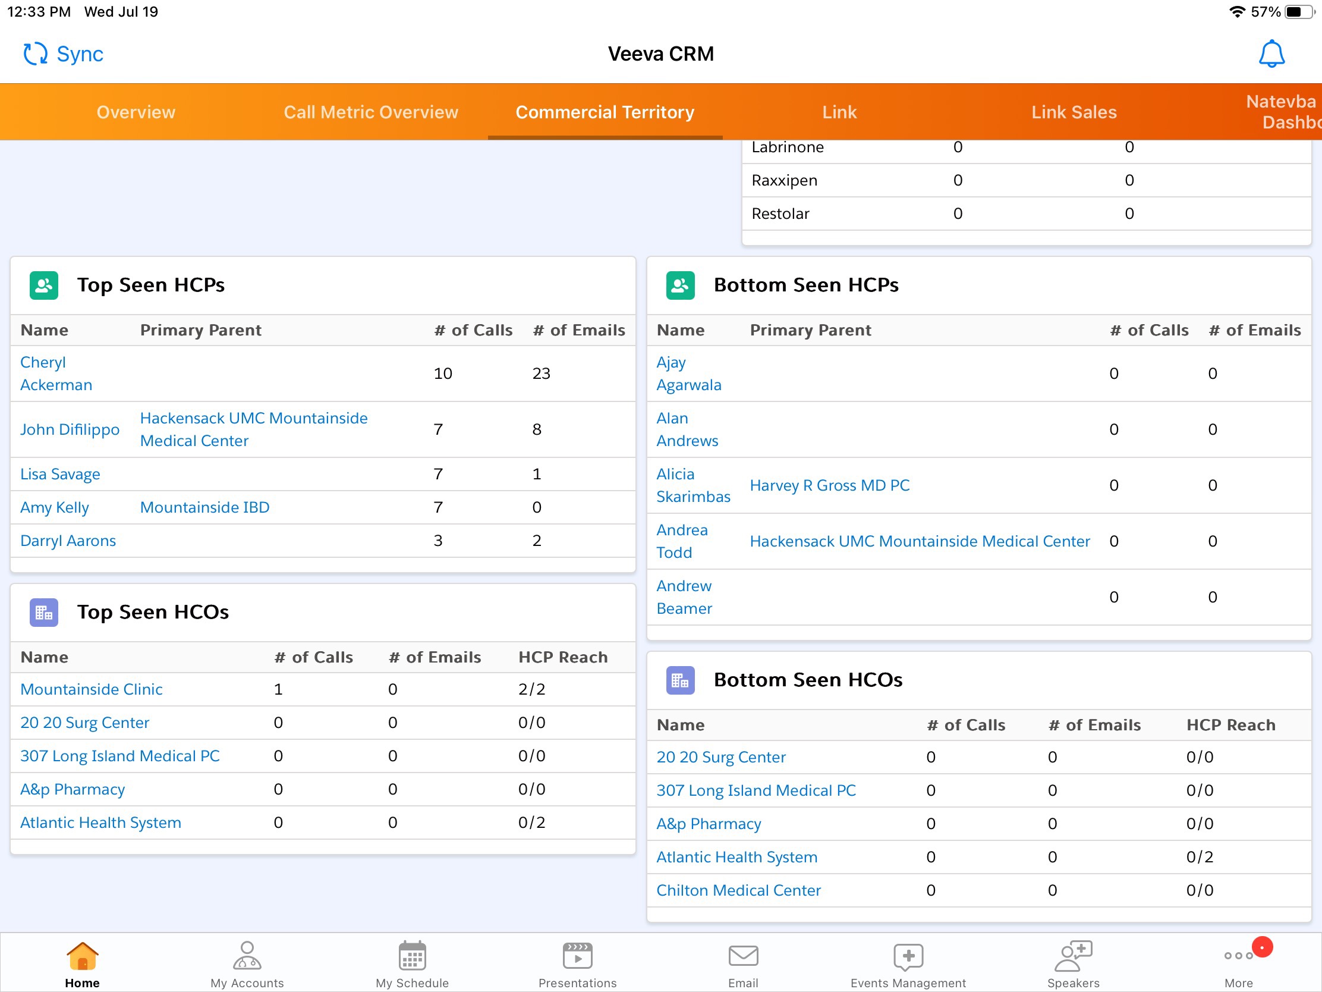Tap the More menu dots
This screenshot has height=992, width=1322.
point(1238,957)
